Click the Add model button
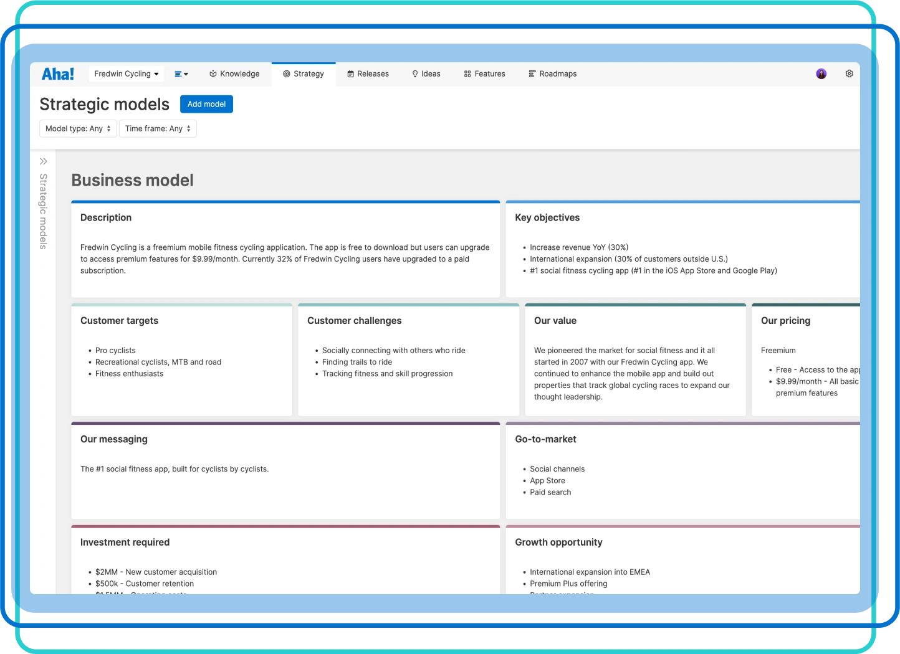900x654 pixels. point(206,104)
